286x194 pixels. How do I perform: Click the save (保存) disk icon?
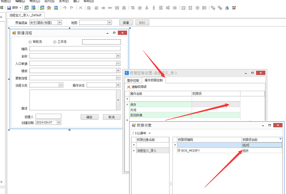point(9,8)
